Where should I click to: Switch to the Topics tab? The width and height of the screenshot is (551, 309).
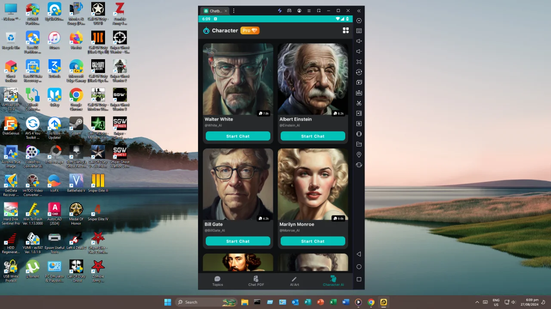pyautogui.click(x=217, y=281)
